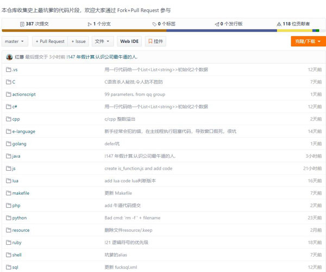Click the folder icon beside cpp
This screenshot has height=272, width=326.
[x=9, y=119]
